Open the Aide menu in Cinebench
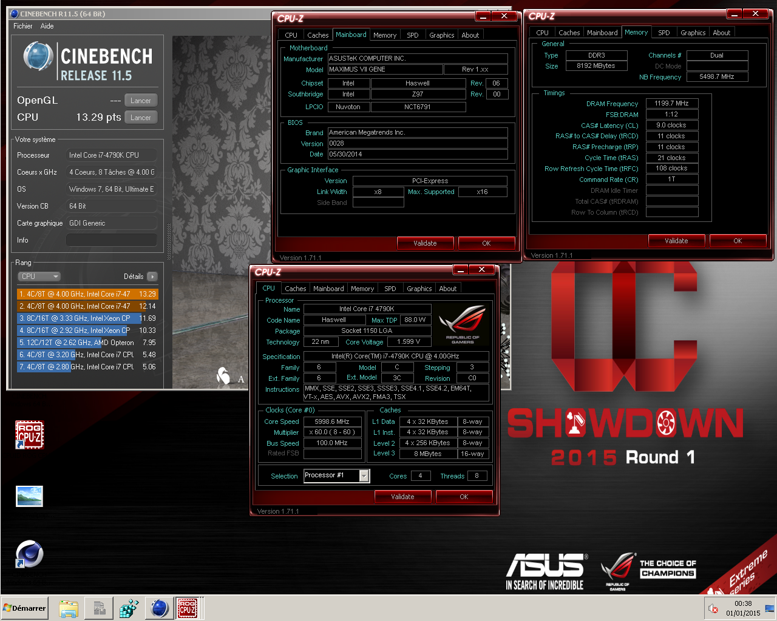777x621 pixels. pyautogui.click(x=47, y=26)
